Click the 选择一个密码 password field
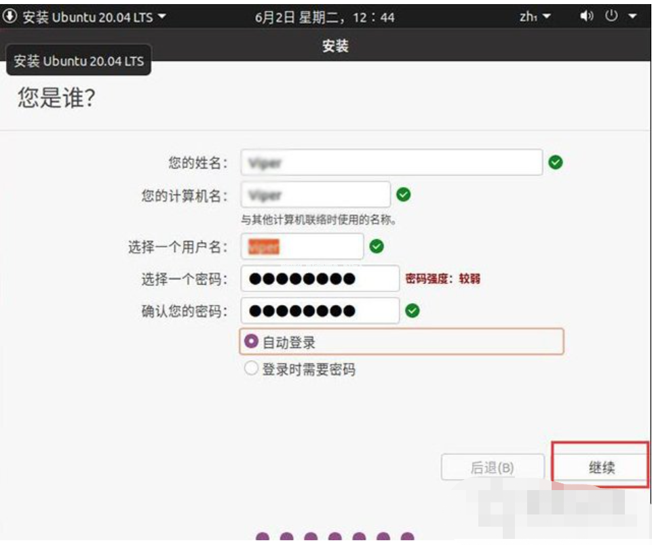 point(320,279)
